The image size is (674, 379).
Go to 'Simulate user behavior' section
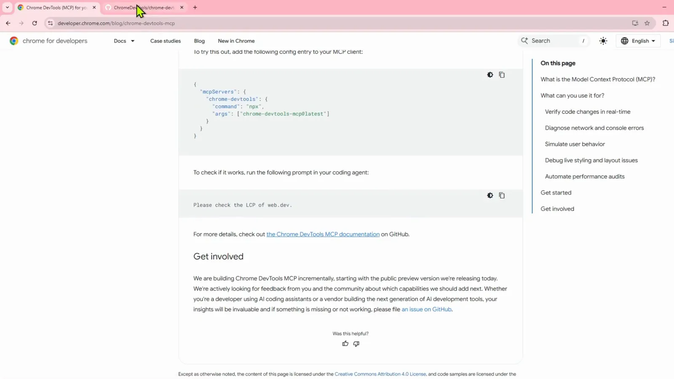tap(575, 144)
